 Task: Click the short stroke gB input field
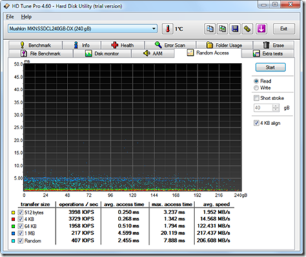tap(263, 108)
